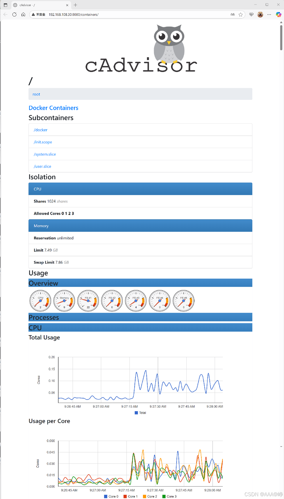Image resolution: width=284 pixels, height=499 pixels.
Task: Click the CPU isolation panel header
Action: (140, 189)
